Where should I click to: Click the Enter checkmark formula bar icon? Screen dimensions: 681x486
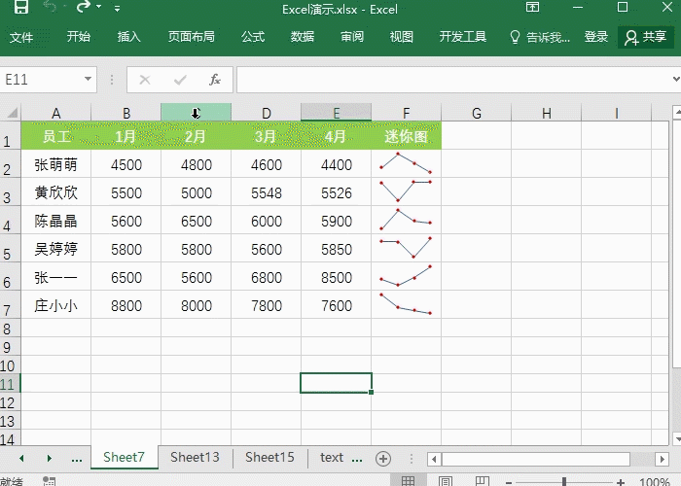click(180, 80)
